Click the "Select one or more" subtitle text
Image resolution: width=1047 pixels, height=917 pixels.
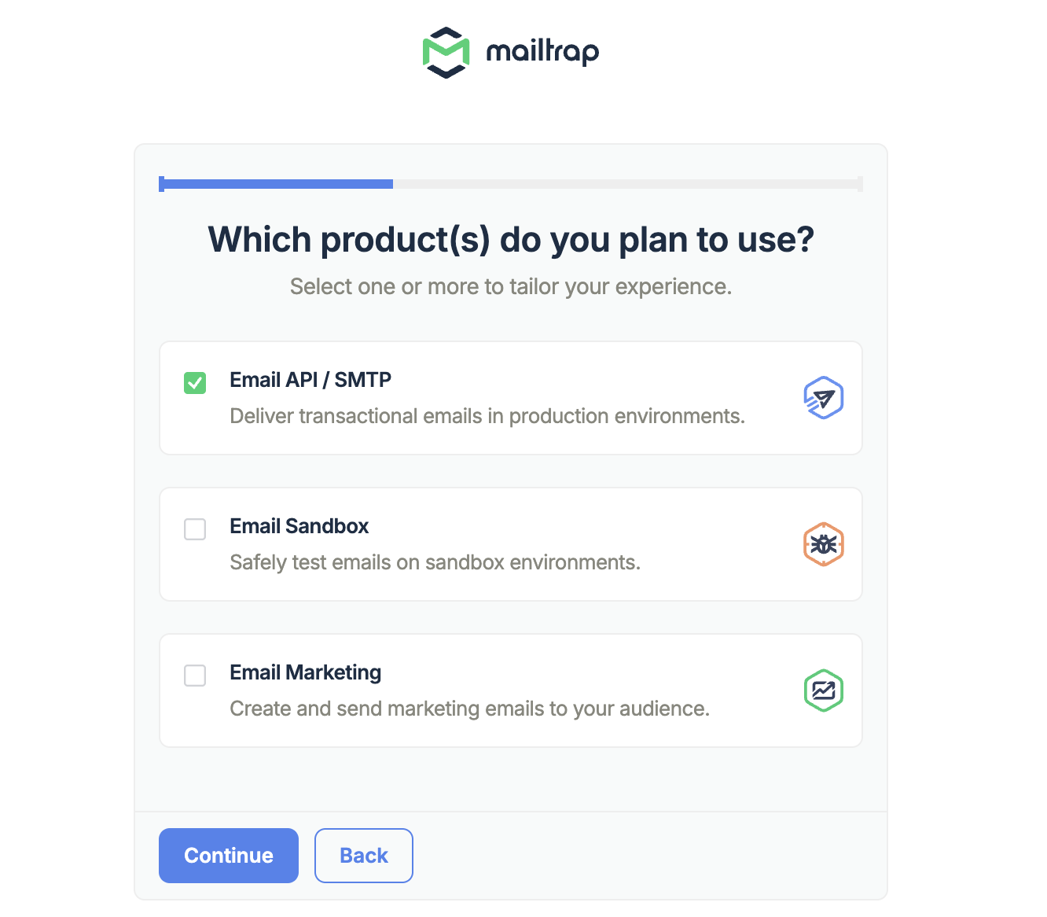coord(511,286)
